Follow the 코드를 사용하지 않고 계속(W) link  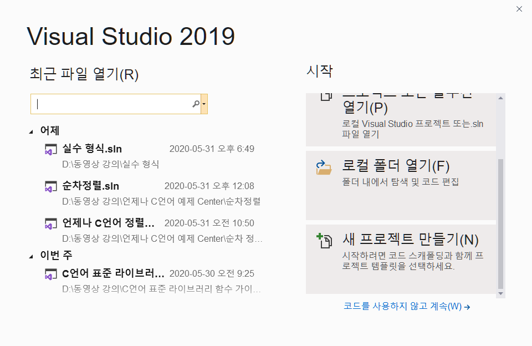tap(407, 306)
